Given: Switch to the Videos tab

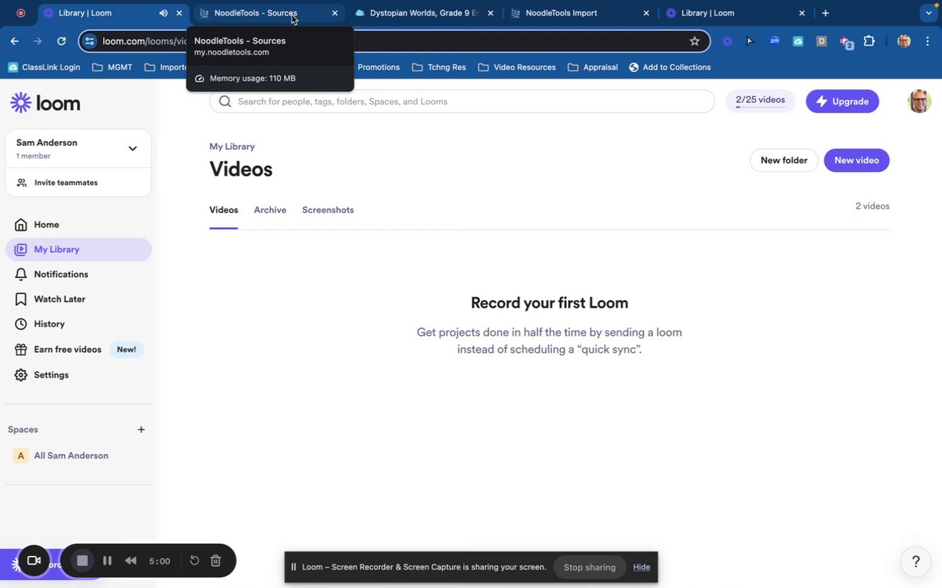Looking at the screenshot, I should click(x=224, y=210).
